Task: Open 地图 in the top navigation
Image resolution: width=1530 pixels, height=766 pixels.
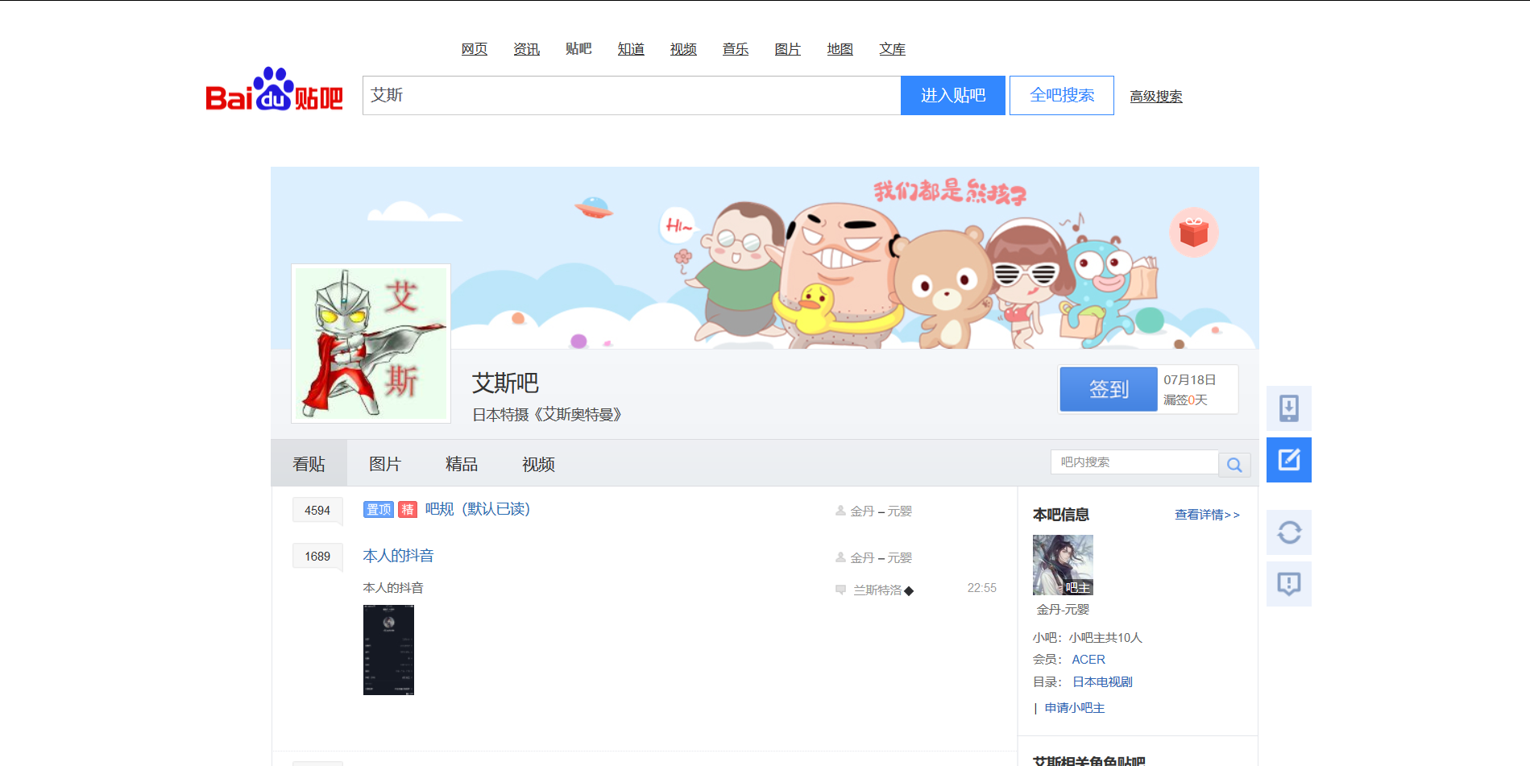Action: (x=840, y=49)
